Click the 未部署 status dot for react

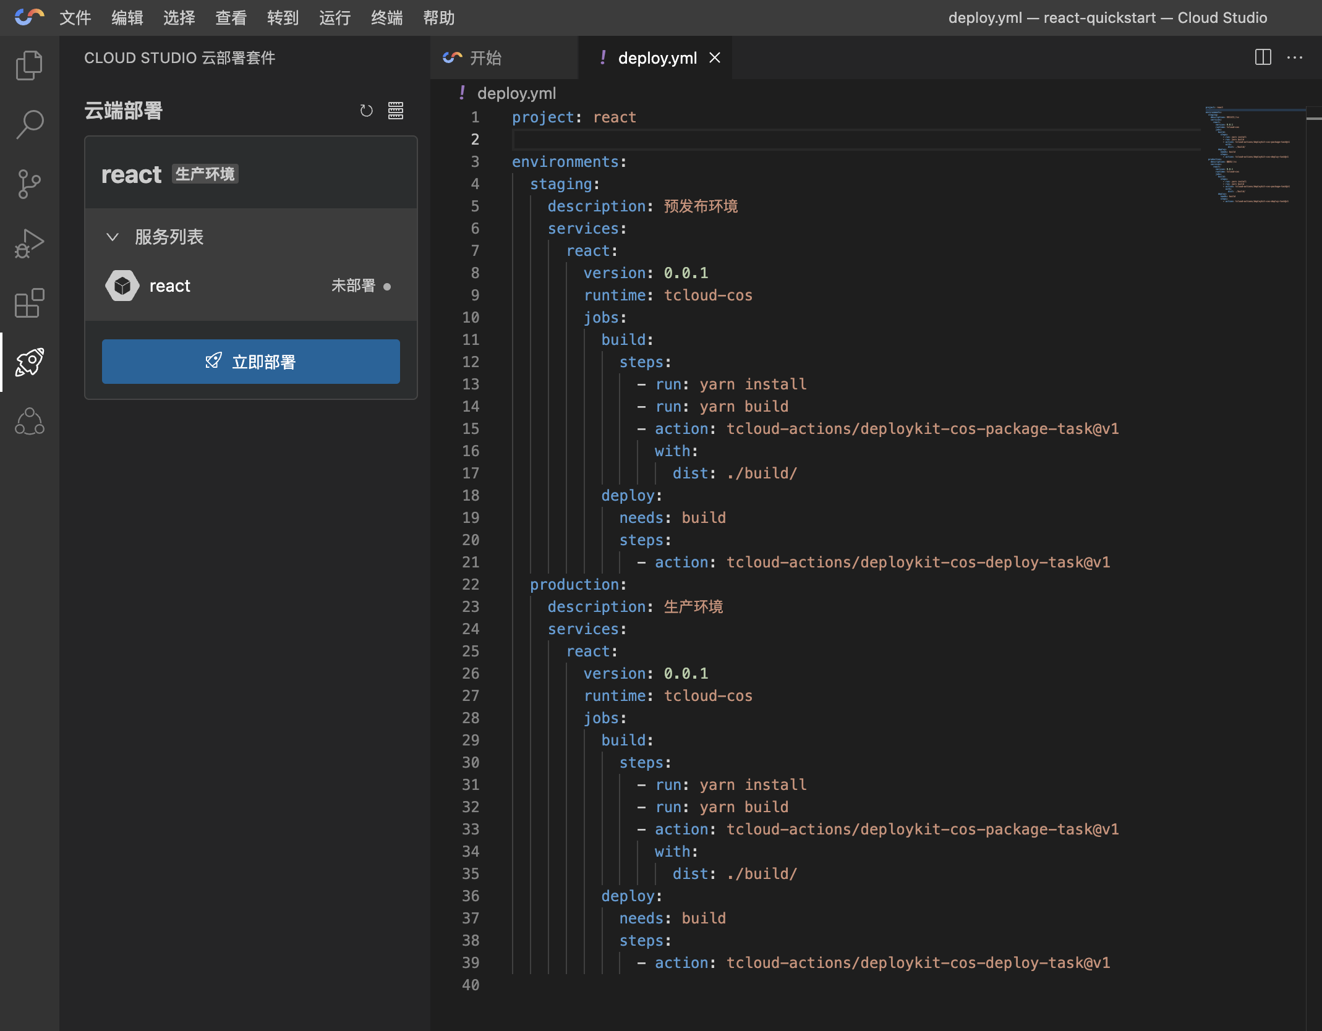[x=387, y=287]
